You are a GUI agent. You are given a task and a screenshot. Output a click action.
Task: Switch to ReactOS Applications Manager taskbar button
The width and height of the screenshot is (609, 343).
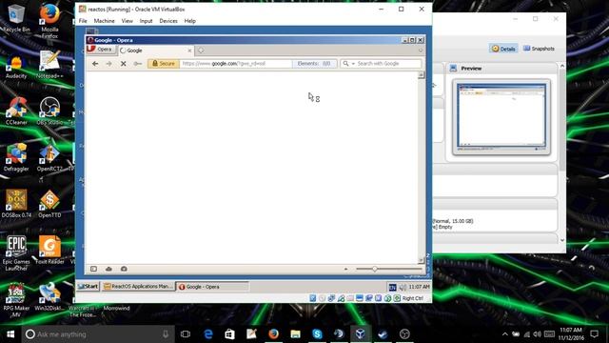click(138, 286)
